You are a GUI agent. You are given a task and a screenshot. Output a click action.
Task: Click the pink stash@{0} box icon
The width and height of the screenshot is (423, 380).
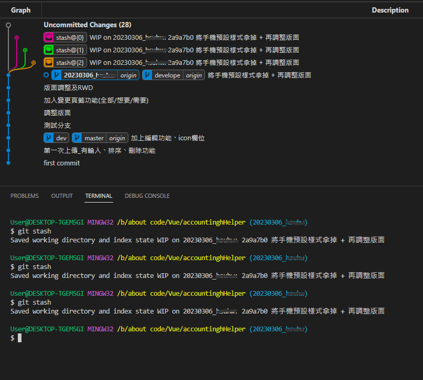(49, 38)
